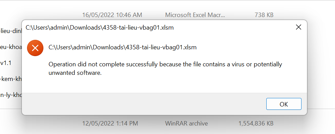Image resolution: width=335 pixels, height=134 pixels.
Task: Click the gray footer area left of OK
Action: click(143, 104)
